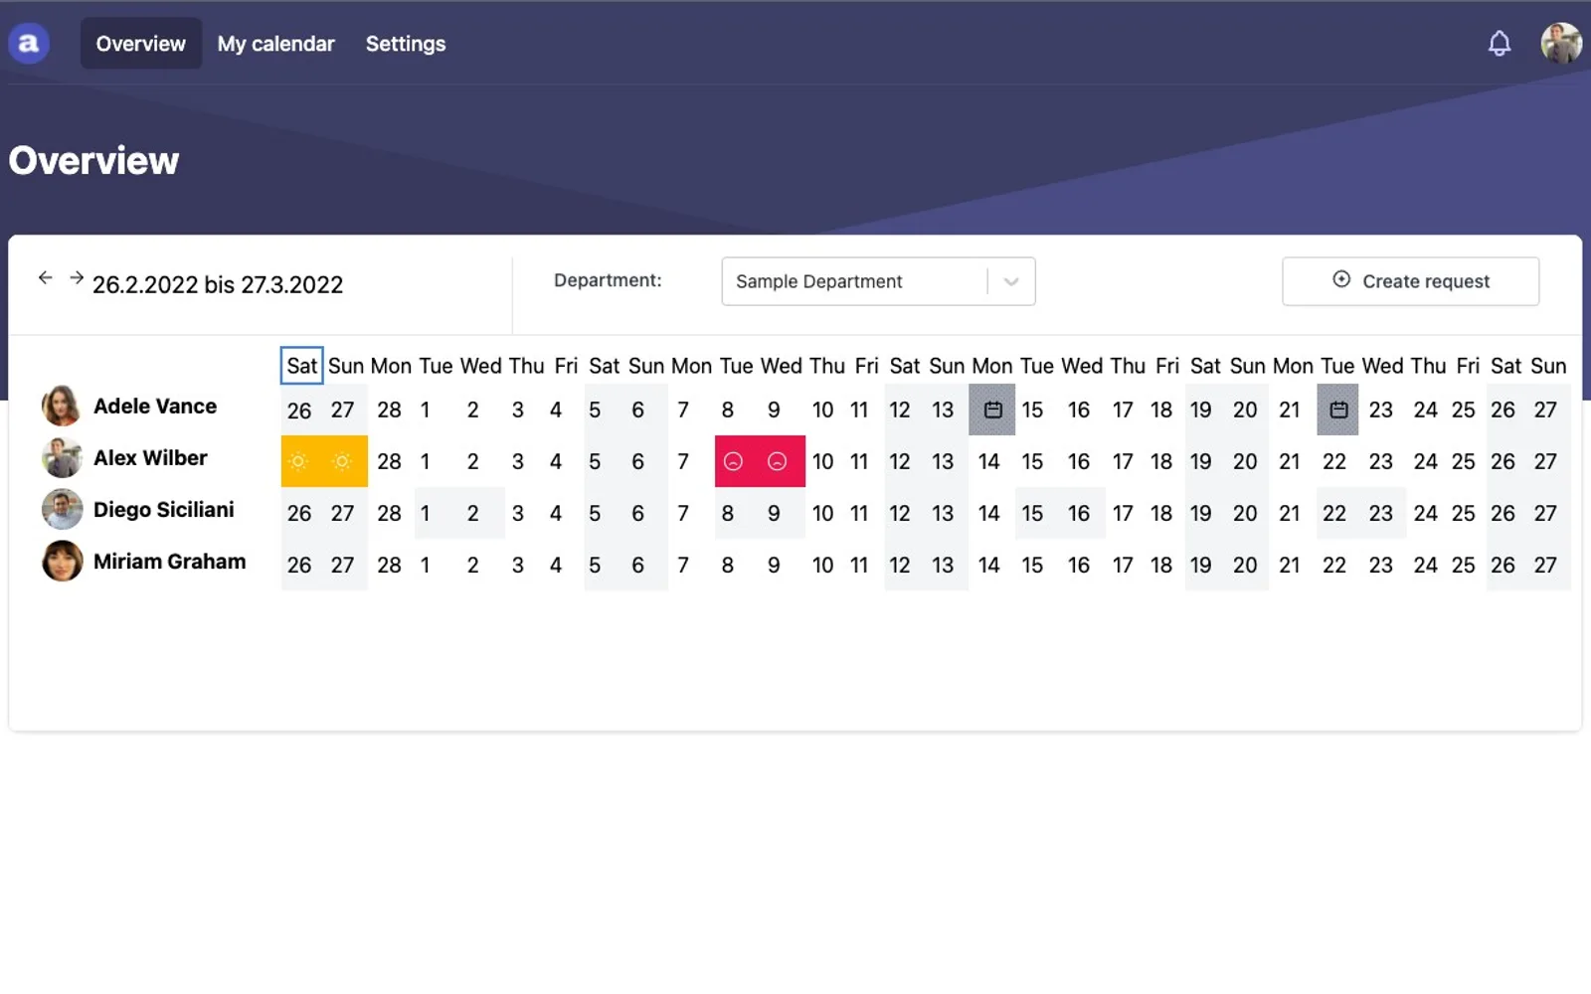Click Alex Wilber's avatar
Screen dimensions: 1591x994
[62, 458]
